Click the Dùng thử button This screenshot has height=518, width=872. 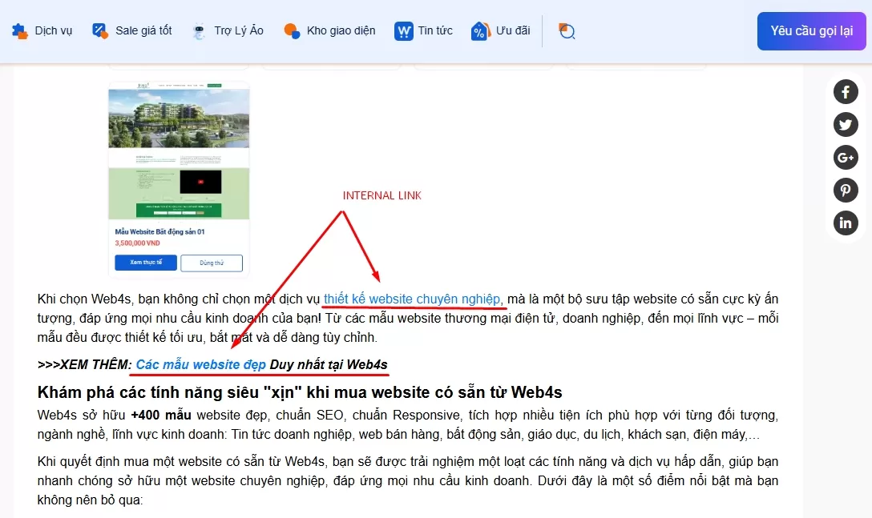(212, 263)
